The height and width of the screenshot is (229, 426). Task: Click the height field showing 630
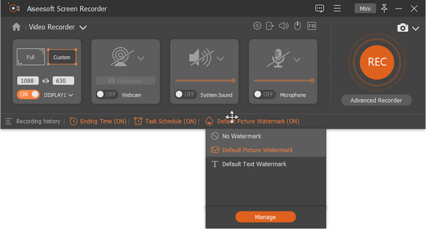(63, 81)
